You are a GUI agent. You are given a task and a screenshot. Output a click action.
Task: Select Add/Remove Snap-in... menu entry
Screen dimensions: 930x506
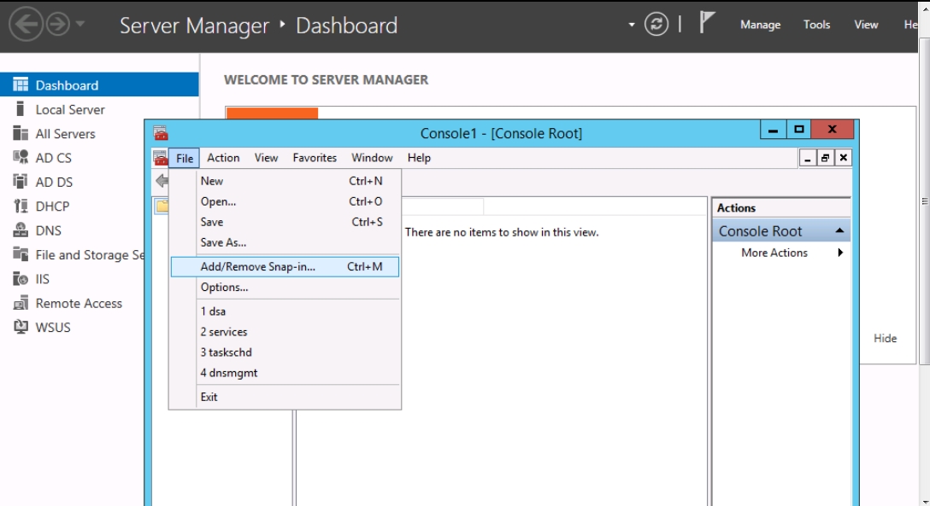(285, 266)
